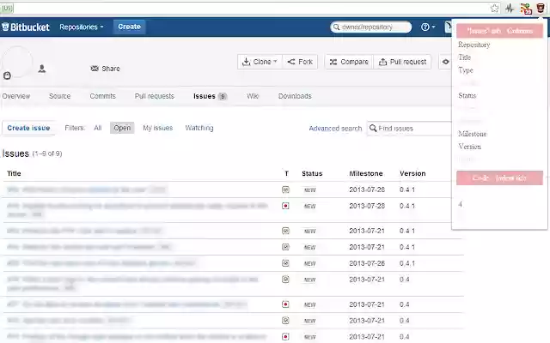Click the Compare button
The width and height of the screenshot is (550, 343).
[349, 62]
